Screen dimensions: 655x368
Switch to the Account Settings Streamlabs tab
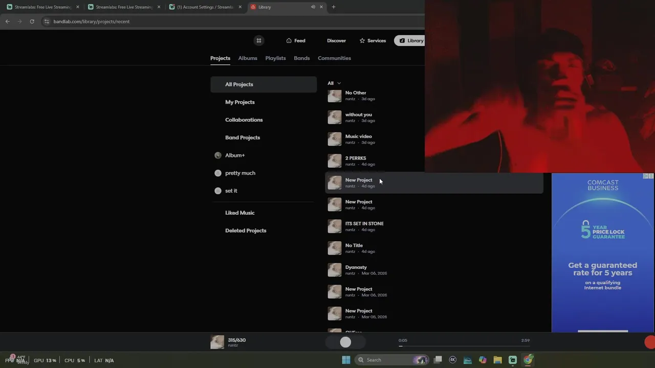click(205, 7)
